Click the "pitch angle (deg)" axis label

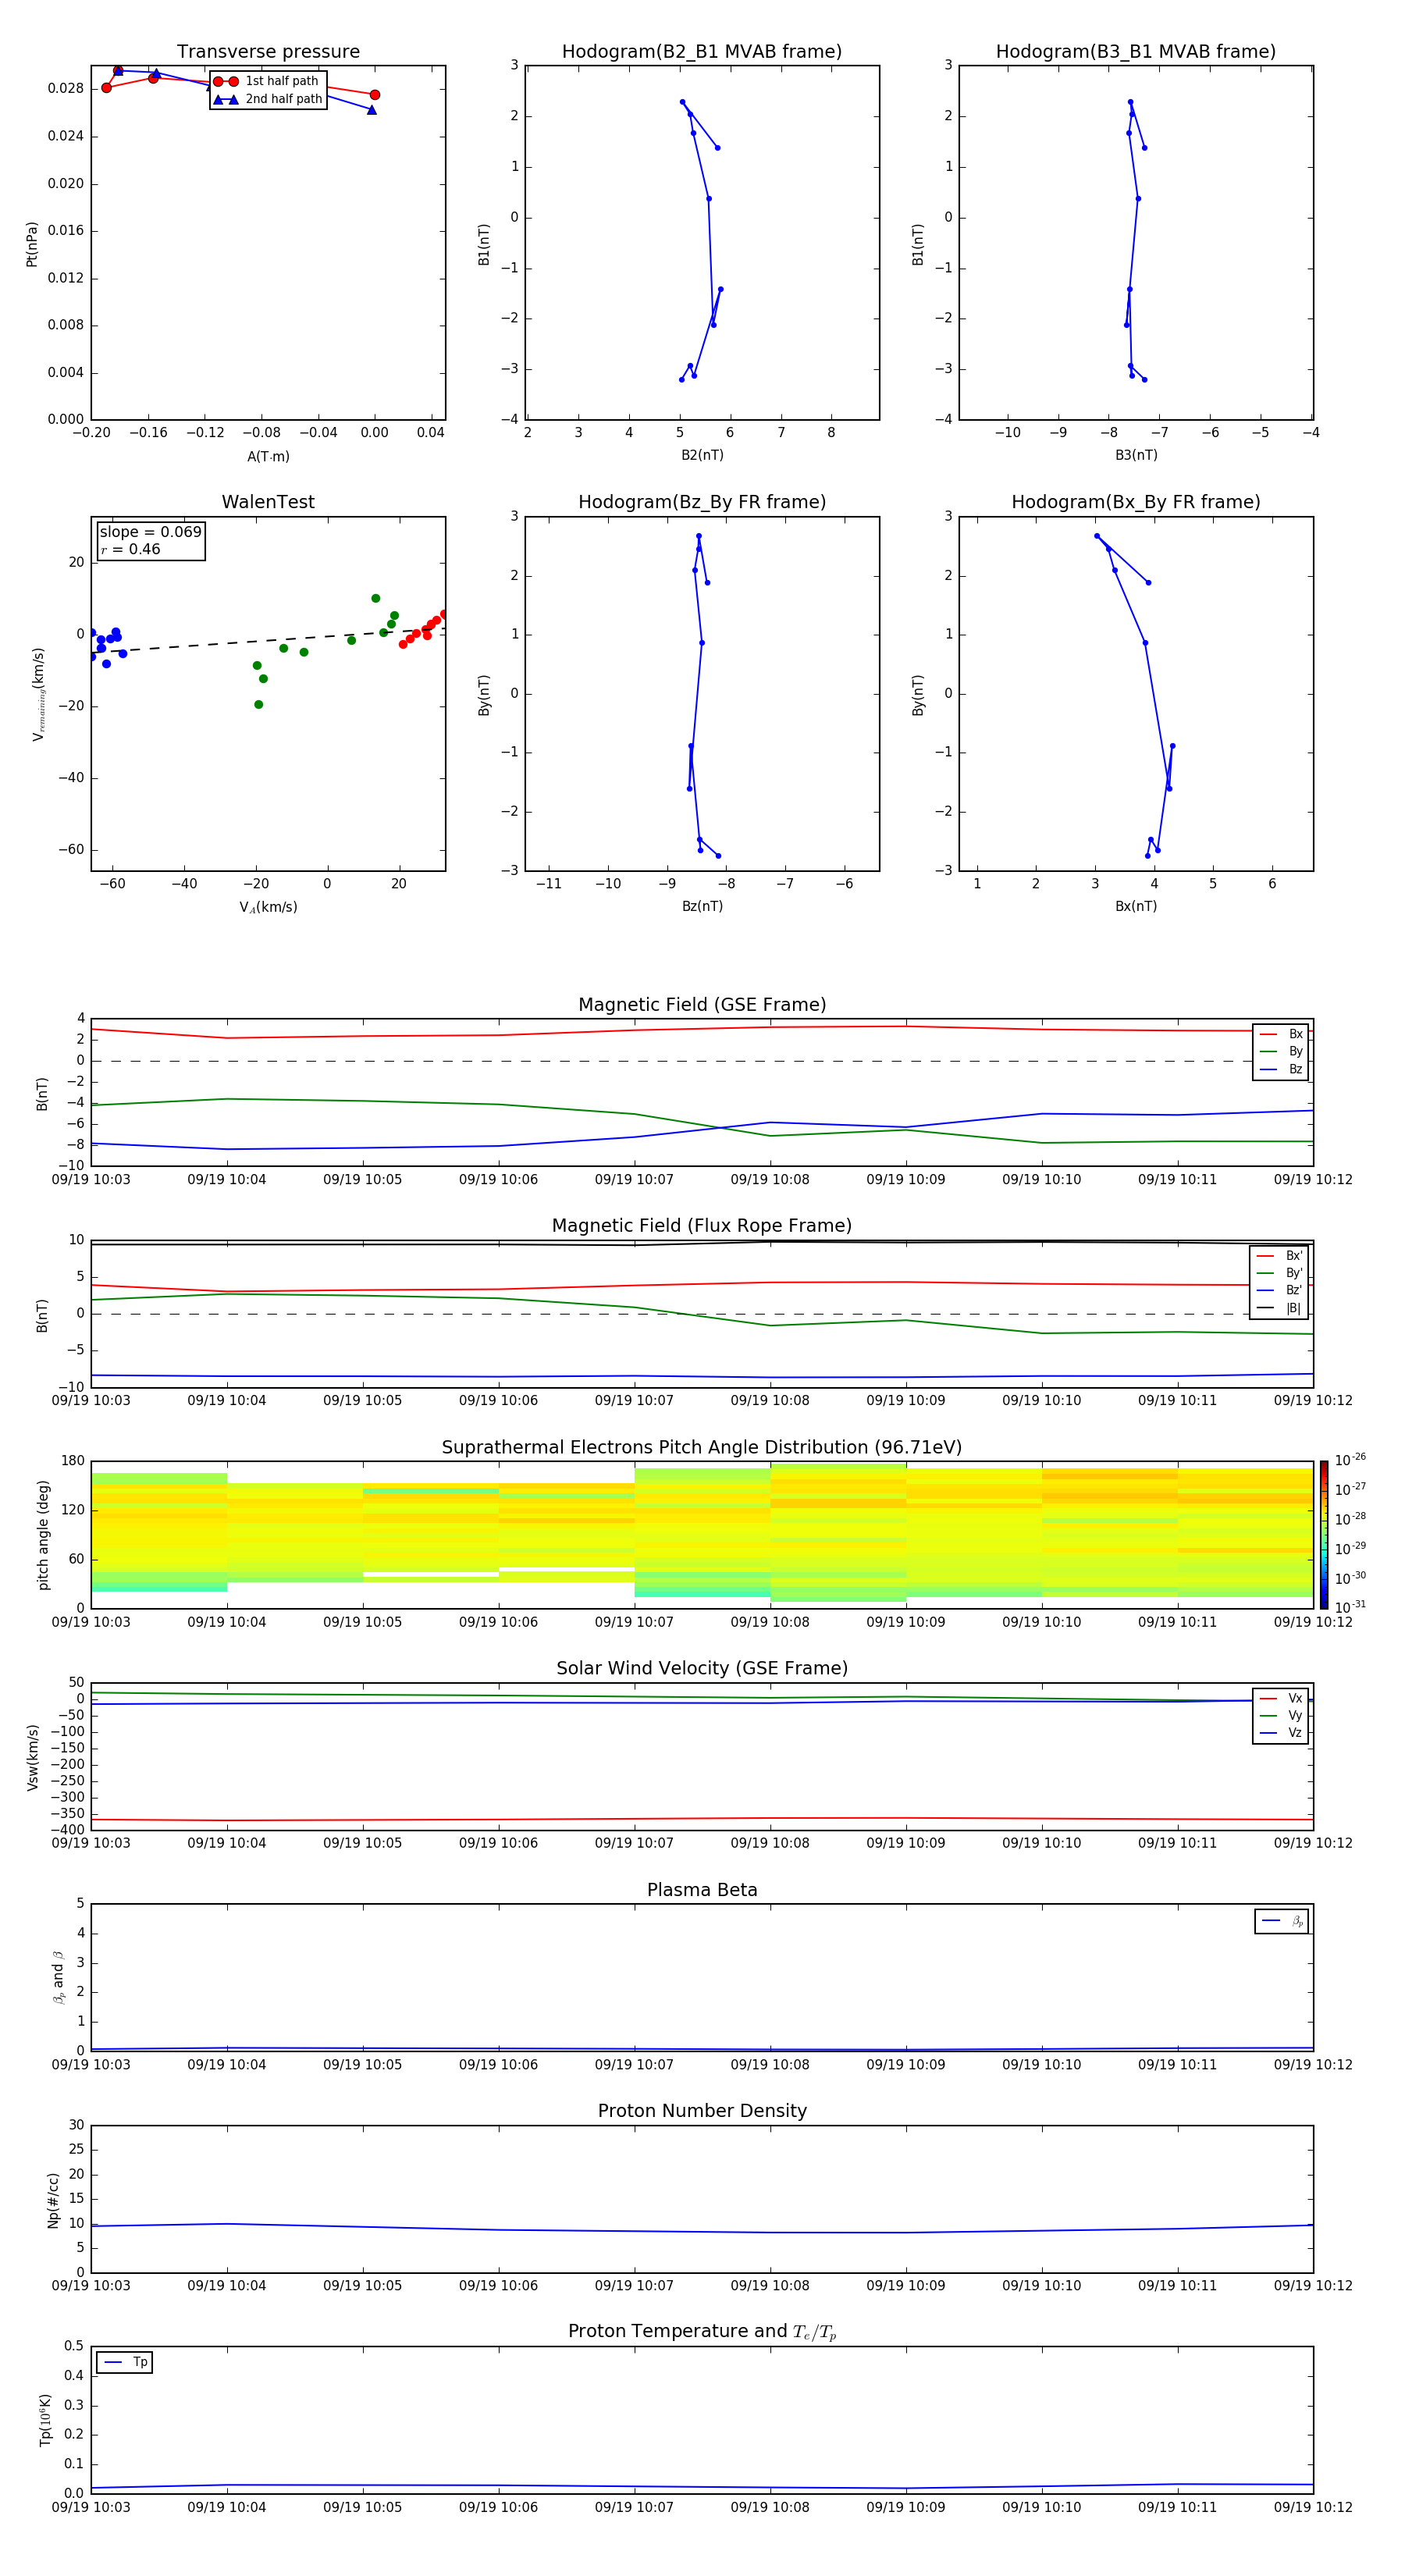point(43,1535)
